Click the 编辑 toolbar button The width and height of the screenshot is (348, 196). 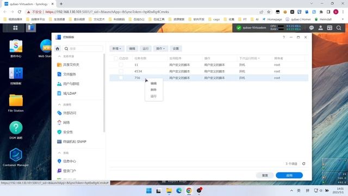click(132, 48)
